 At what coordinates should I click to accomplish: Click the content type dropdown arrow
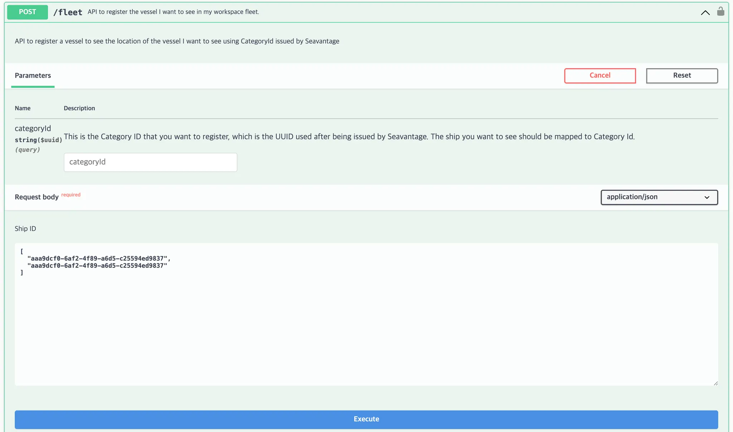point(707,197)
